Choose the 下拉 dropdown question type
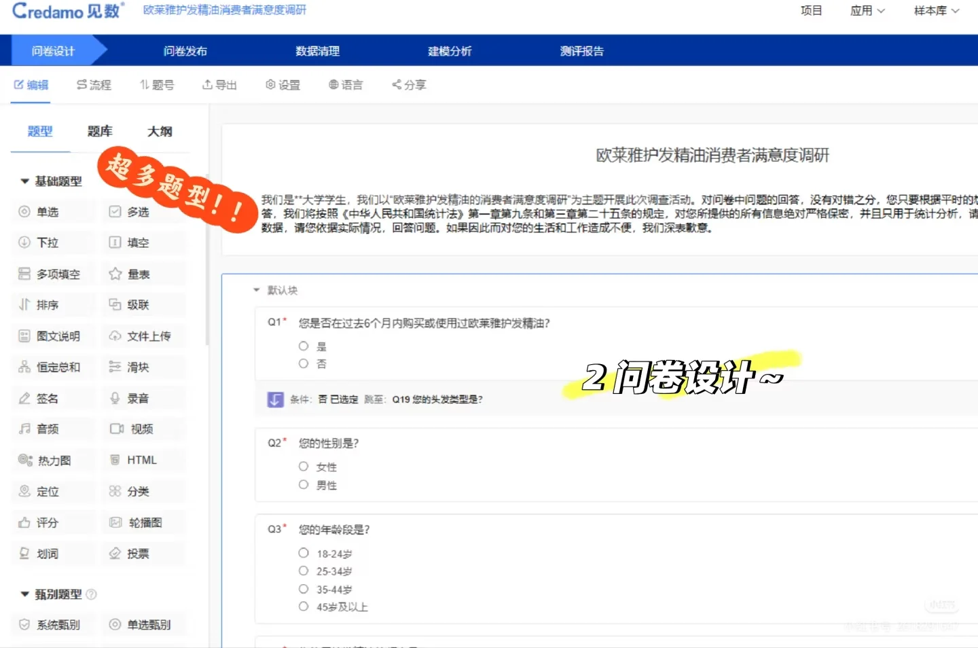 pyautogui.click(x=53, y=242)
